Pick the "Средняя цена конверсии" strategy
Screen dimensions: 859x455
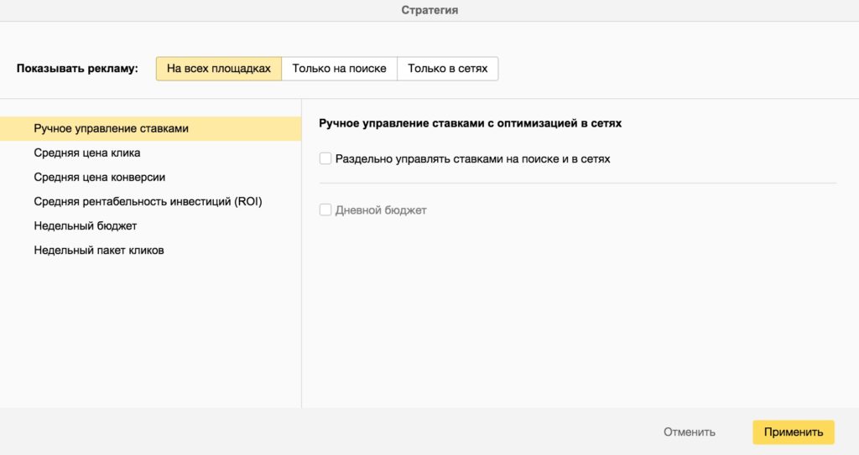99,178
